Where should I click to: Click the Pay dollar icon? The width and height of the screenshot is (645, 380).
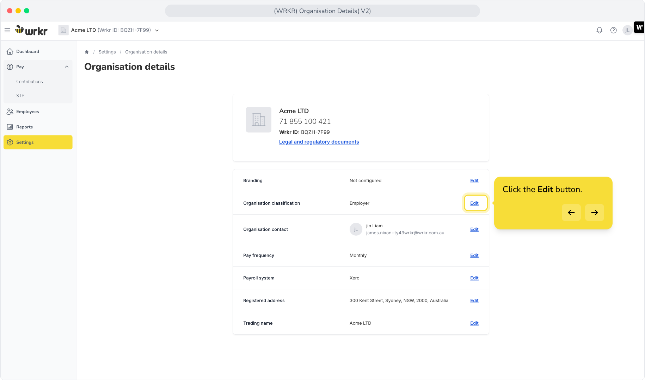click(x=10, y=67)
